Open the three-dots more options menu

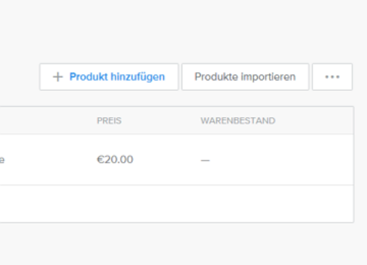[x=332, y=77]
